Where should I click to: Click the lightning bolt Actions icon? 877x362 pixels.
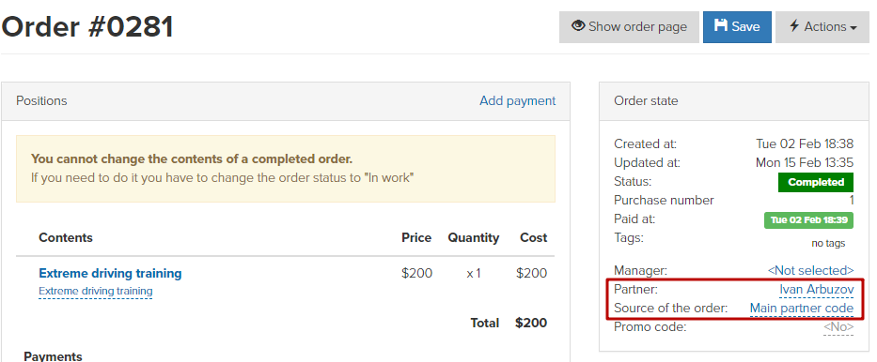click(x=794, y=26)
